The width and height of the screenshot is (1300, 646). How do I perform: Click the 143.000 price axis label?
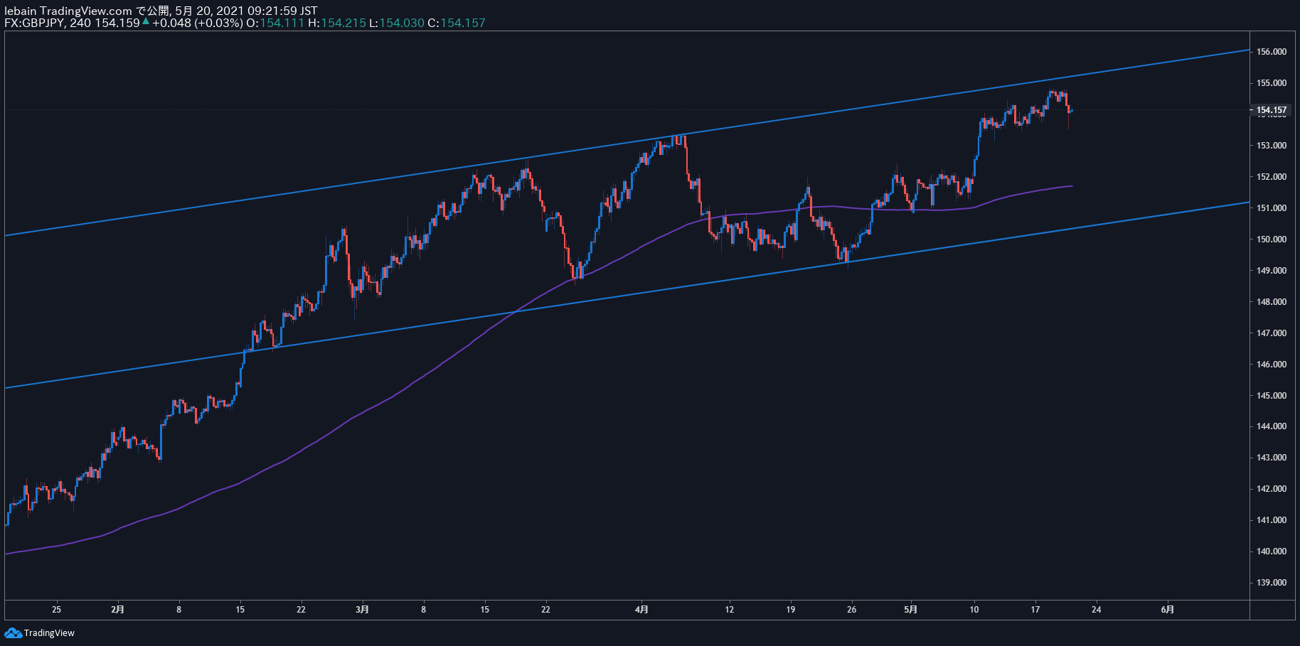[x=1272, y=458]
